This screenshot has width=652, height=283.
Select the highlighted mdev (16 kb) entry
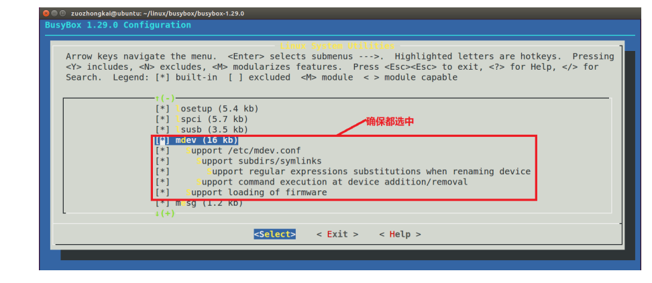pyautogui.click(x=197, y=140)
